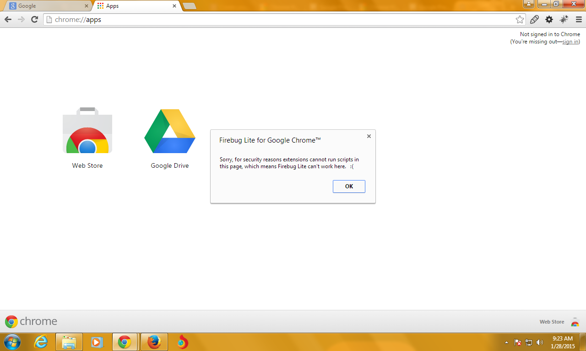Click the volume speaker icon

coord(540,342)
